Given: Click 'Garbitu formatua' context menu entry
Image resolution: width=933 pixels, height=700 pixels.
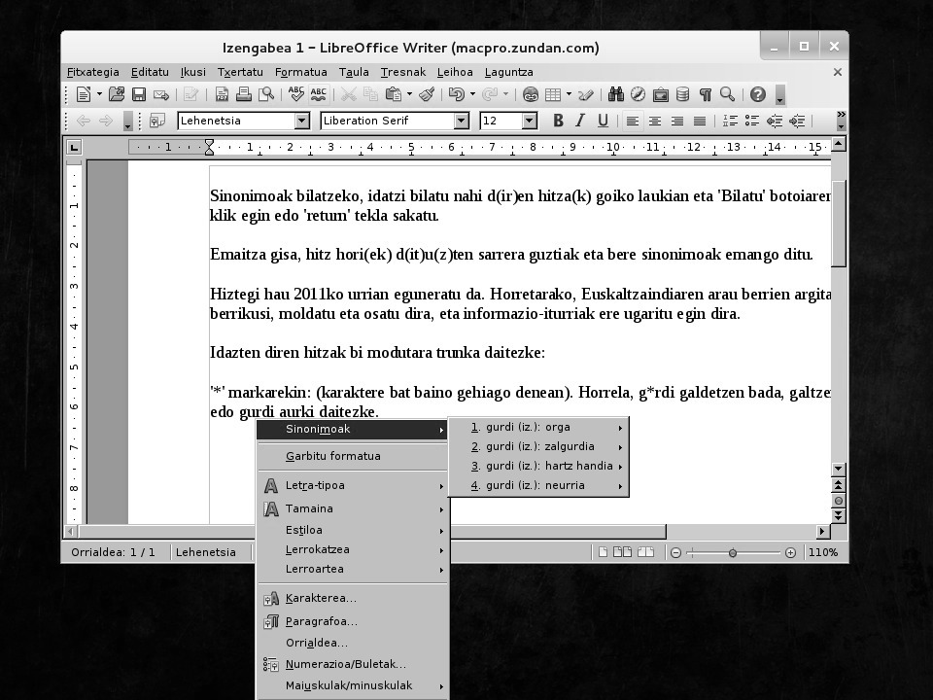Looking at the screenshot, I should 332,456.
